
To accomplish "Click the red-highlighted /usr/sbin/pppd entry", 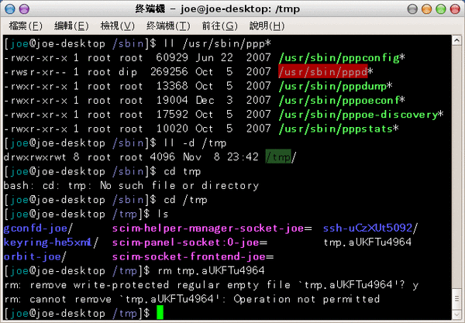I will (322, 72).
